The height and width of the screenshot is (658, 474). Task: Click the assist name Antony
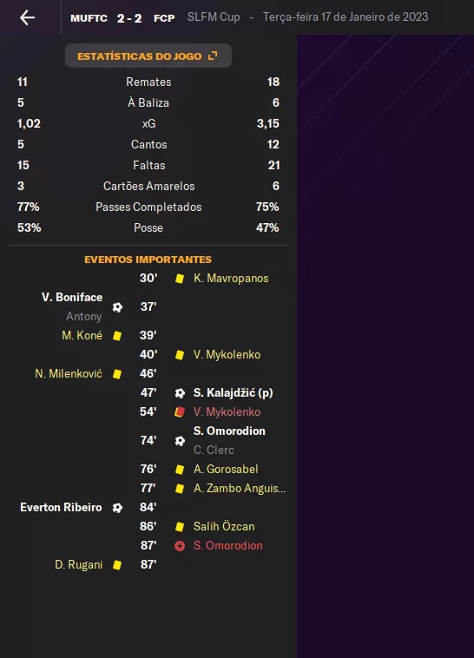[x=84, y=316]
